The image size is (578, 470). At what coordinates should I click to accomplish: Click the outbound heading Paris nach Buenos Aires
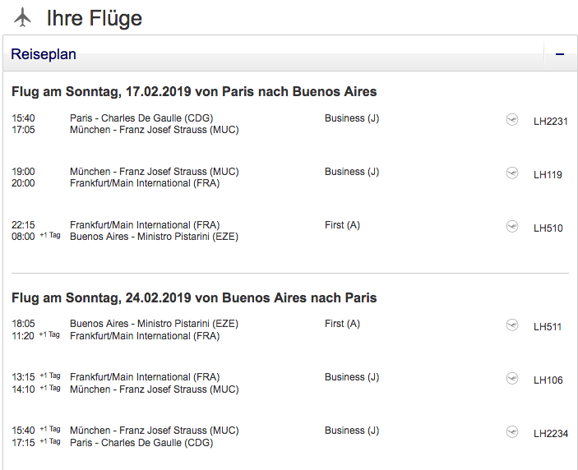pyautogui.click(x=194, y=91)
